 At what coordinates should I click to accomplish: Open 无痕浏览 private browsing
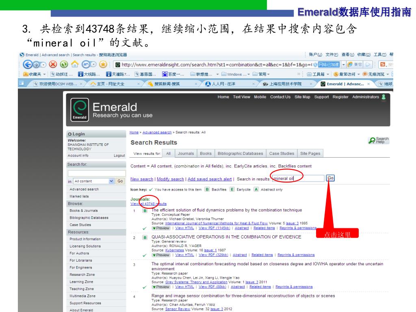[x=373, y=74]
